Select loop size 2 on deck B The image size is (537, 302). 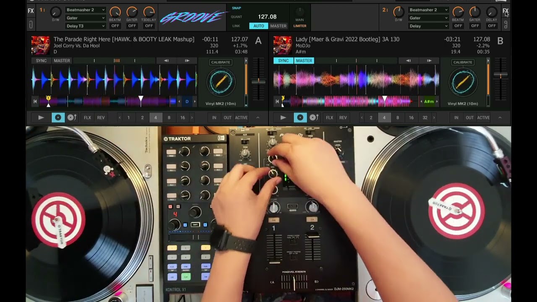(x=371, y=117)
